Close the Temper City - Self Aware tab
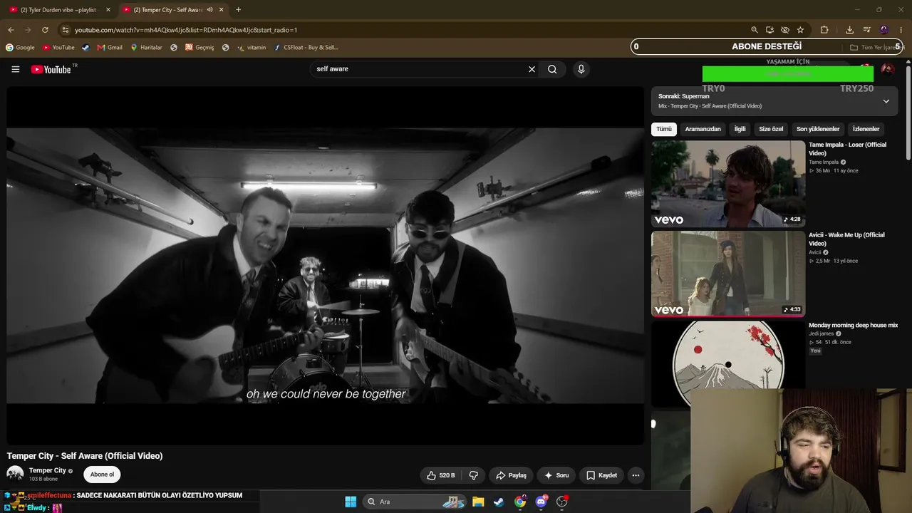The width and height of the screenshot is (912, 513). coord(221,10)
